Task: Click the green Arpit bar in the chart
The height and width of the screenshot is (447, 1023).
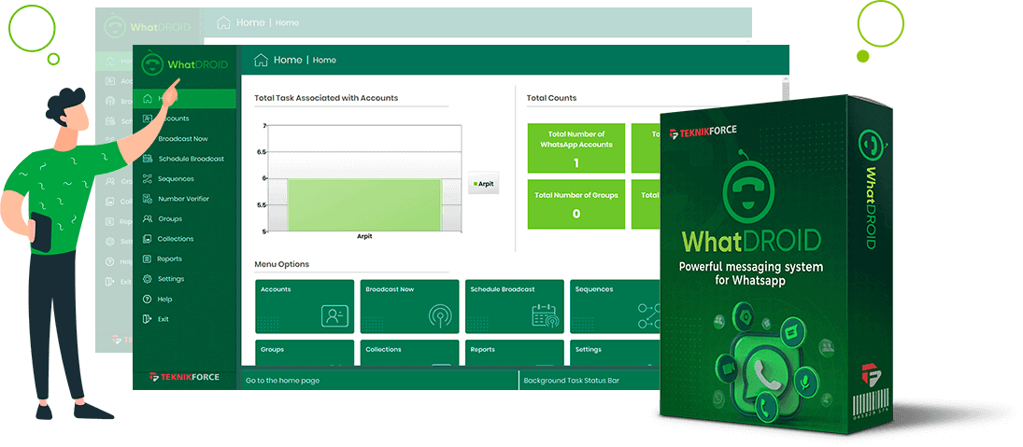Action: pyautogui.click(x=363, y=204)
